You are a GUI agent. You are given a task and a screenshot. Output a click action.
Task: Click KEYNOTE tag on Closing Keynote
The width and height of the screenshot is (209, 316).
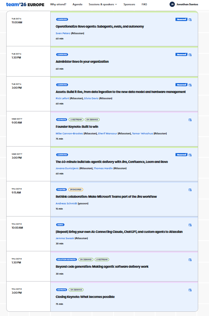point(61,290)
